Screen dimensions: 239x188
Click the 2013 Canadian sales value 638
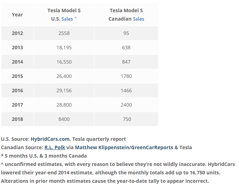126,48
